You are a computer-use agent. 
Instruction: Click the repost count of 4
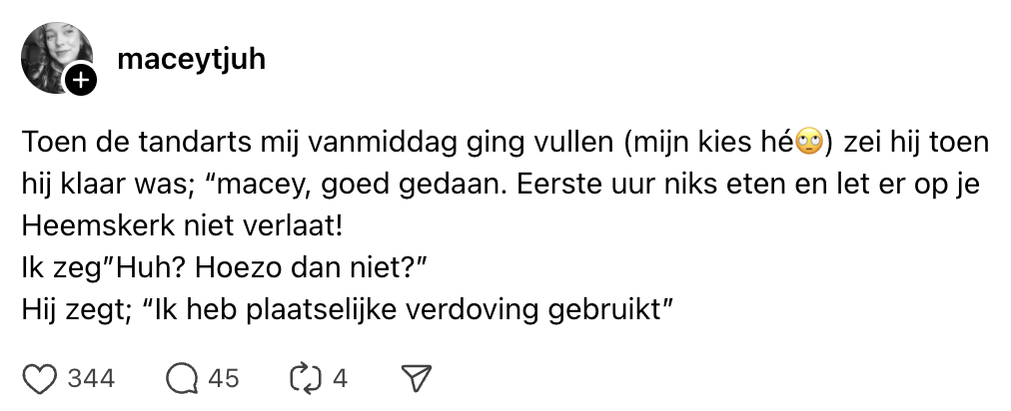tap(340, 378)
